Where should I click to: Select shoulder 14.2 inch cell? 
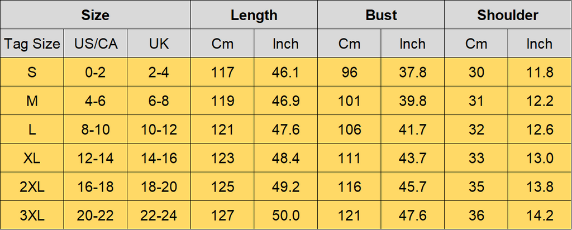tap(540, 215)
